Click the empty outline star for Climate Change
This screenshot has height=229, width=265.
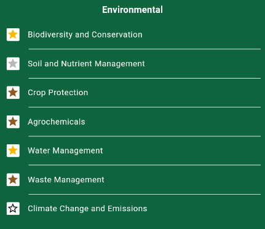click(x=13, y=209)
